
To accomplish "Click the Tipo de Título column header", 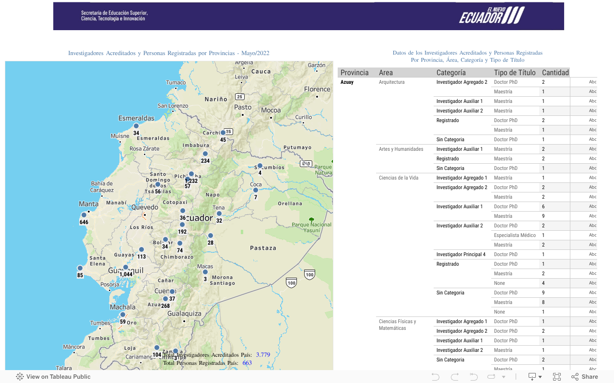I will click(515, 73).
